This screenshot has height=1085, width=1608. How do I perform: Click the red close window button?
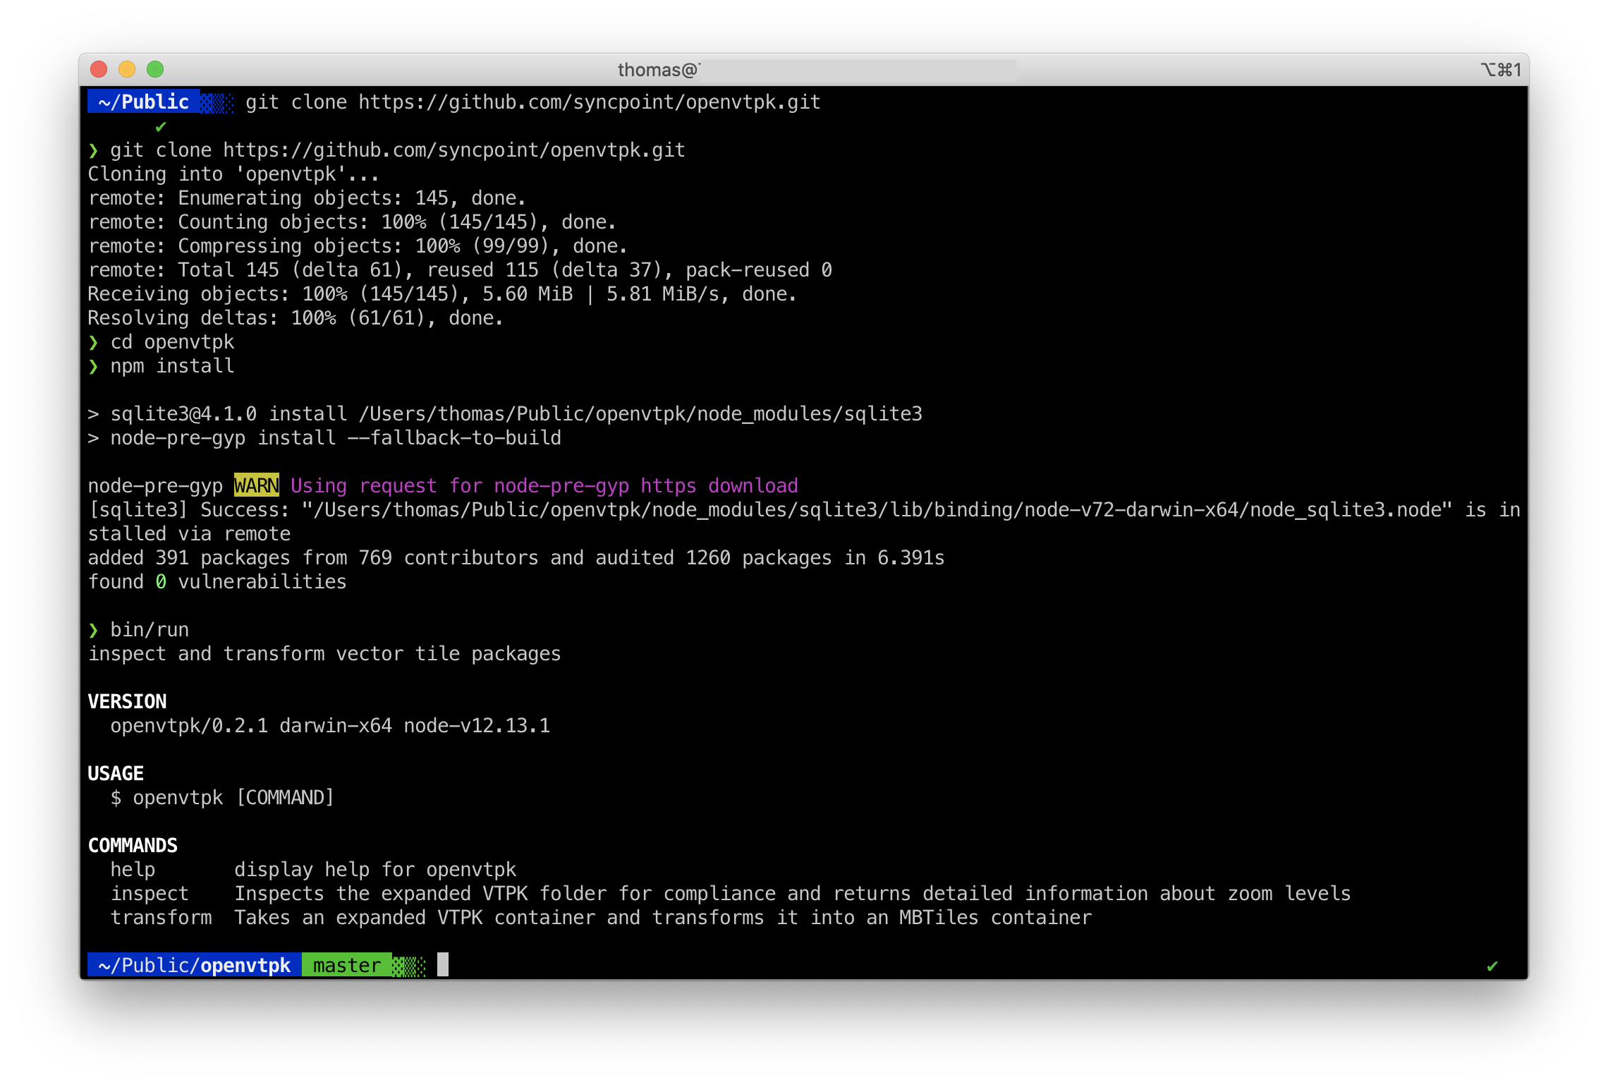click(99, 69)
